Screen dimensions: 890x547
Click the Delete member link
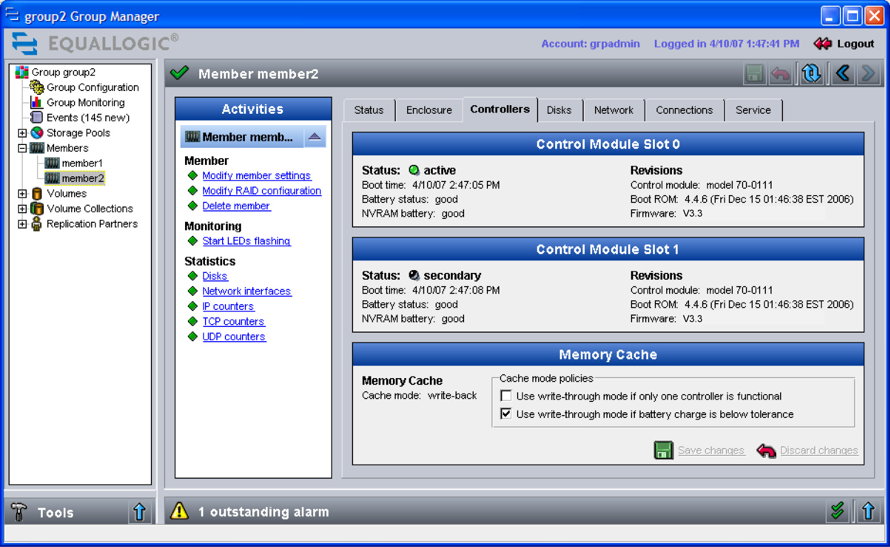(x=236, y=206)
